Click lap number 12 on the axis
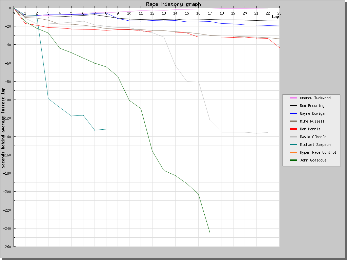Viewport: 347px width, 260px height. 152,13
